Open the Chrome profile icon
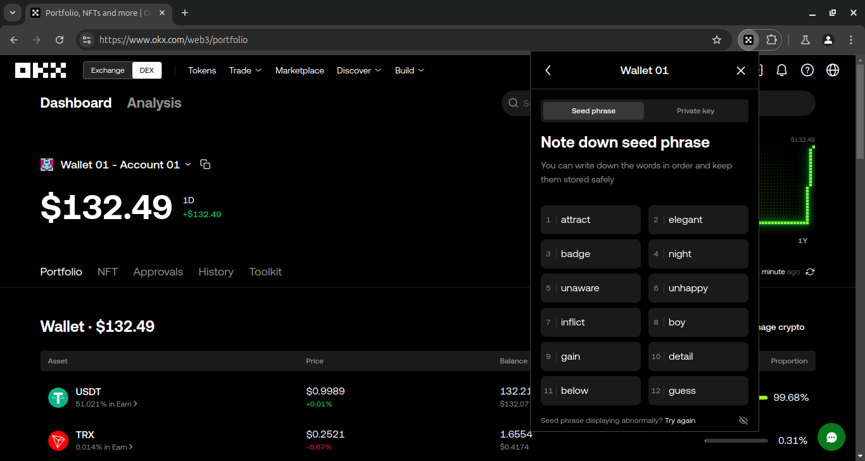865x461 pixels. coord(828,40)
